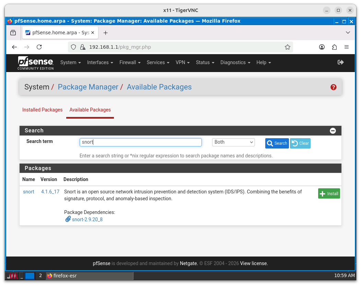Image resolution: width=361 pixels, height=286 pixels.
Task: Click the Package Manager breadcrumb link
Action: point(88,87)
